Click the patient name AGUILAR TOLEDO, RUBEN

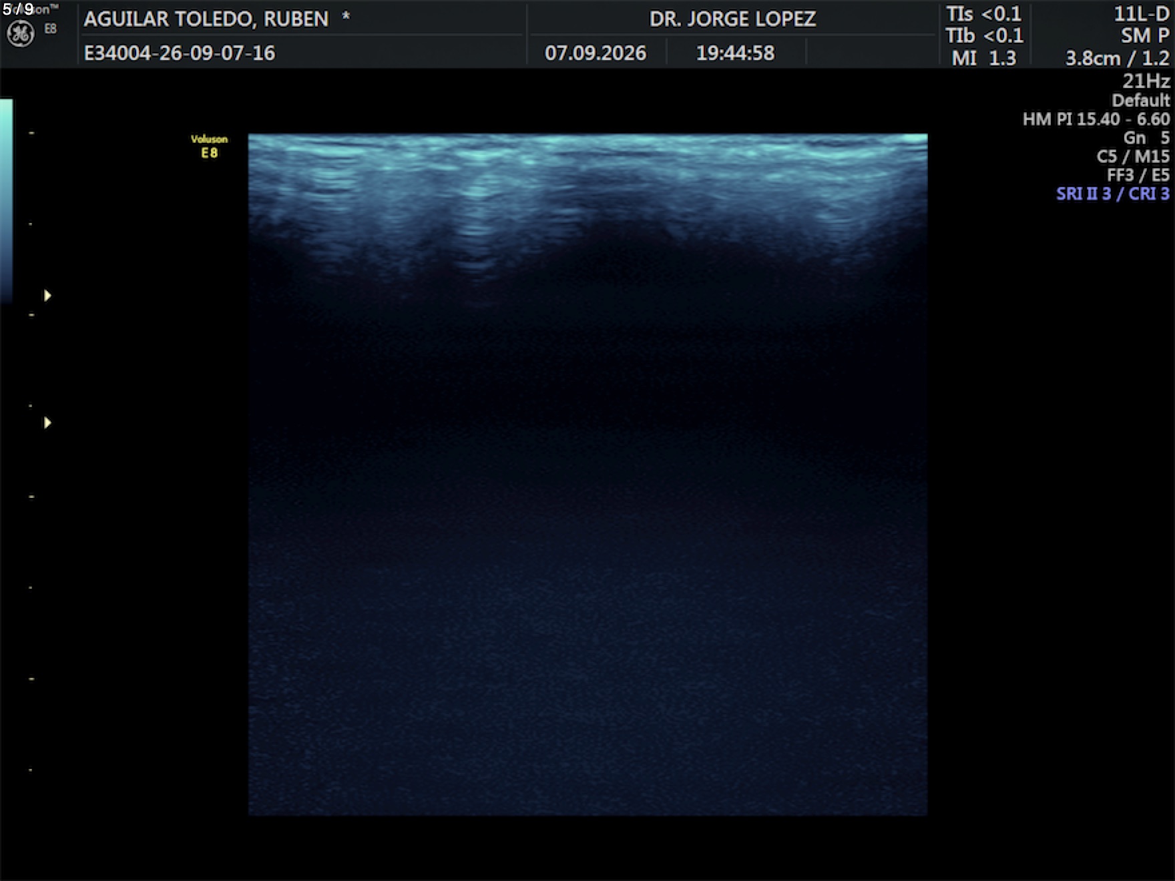click(206, 19)
